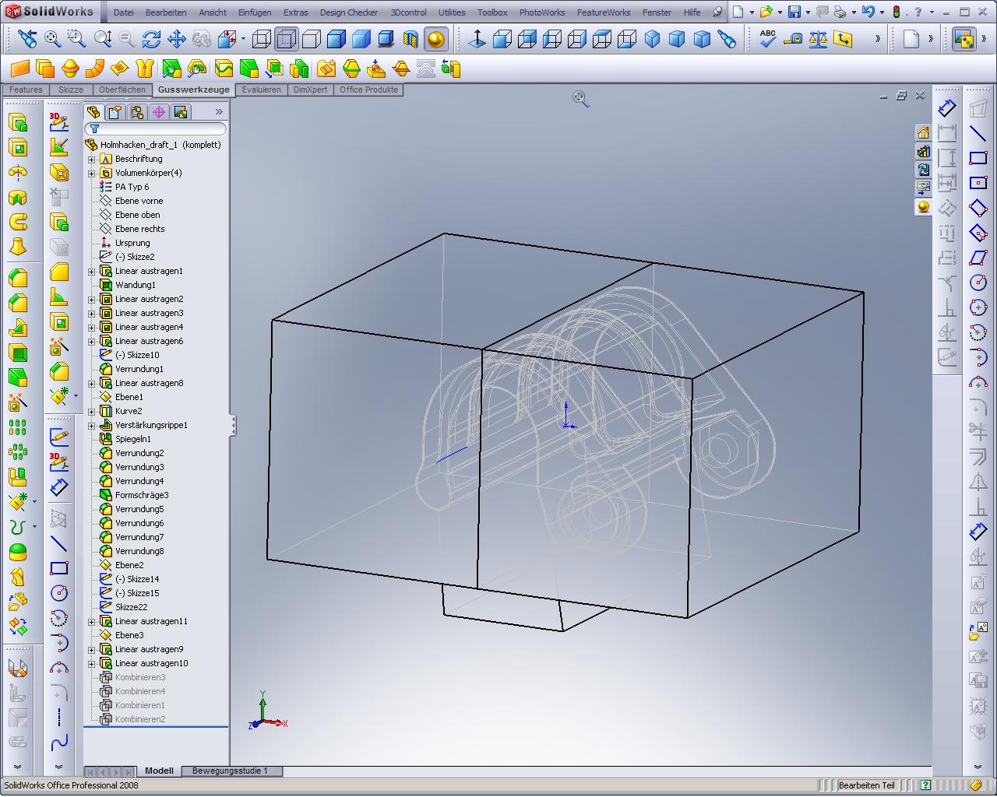Click the FeatureManager filter field
Screen dimensions: 997x797
point(156,128)
